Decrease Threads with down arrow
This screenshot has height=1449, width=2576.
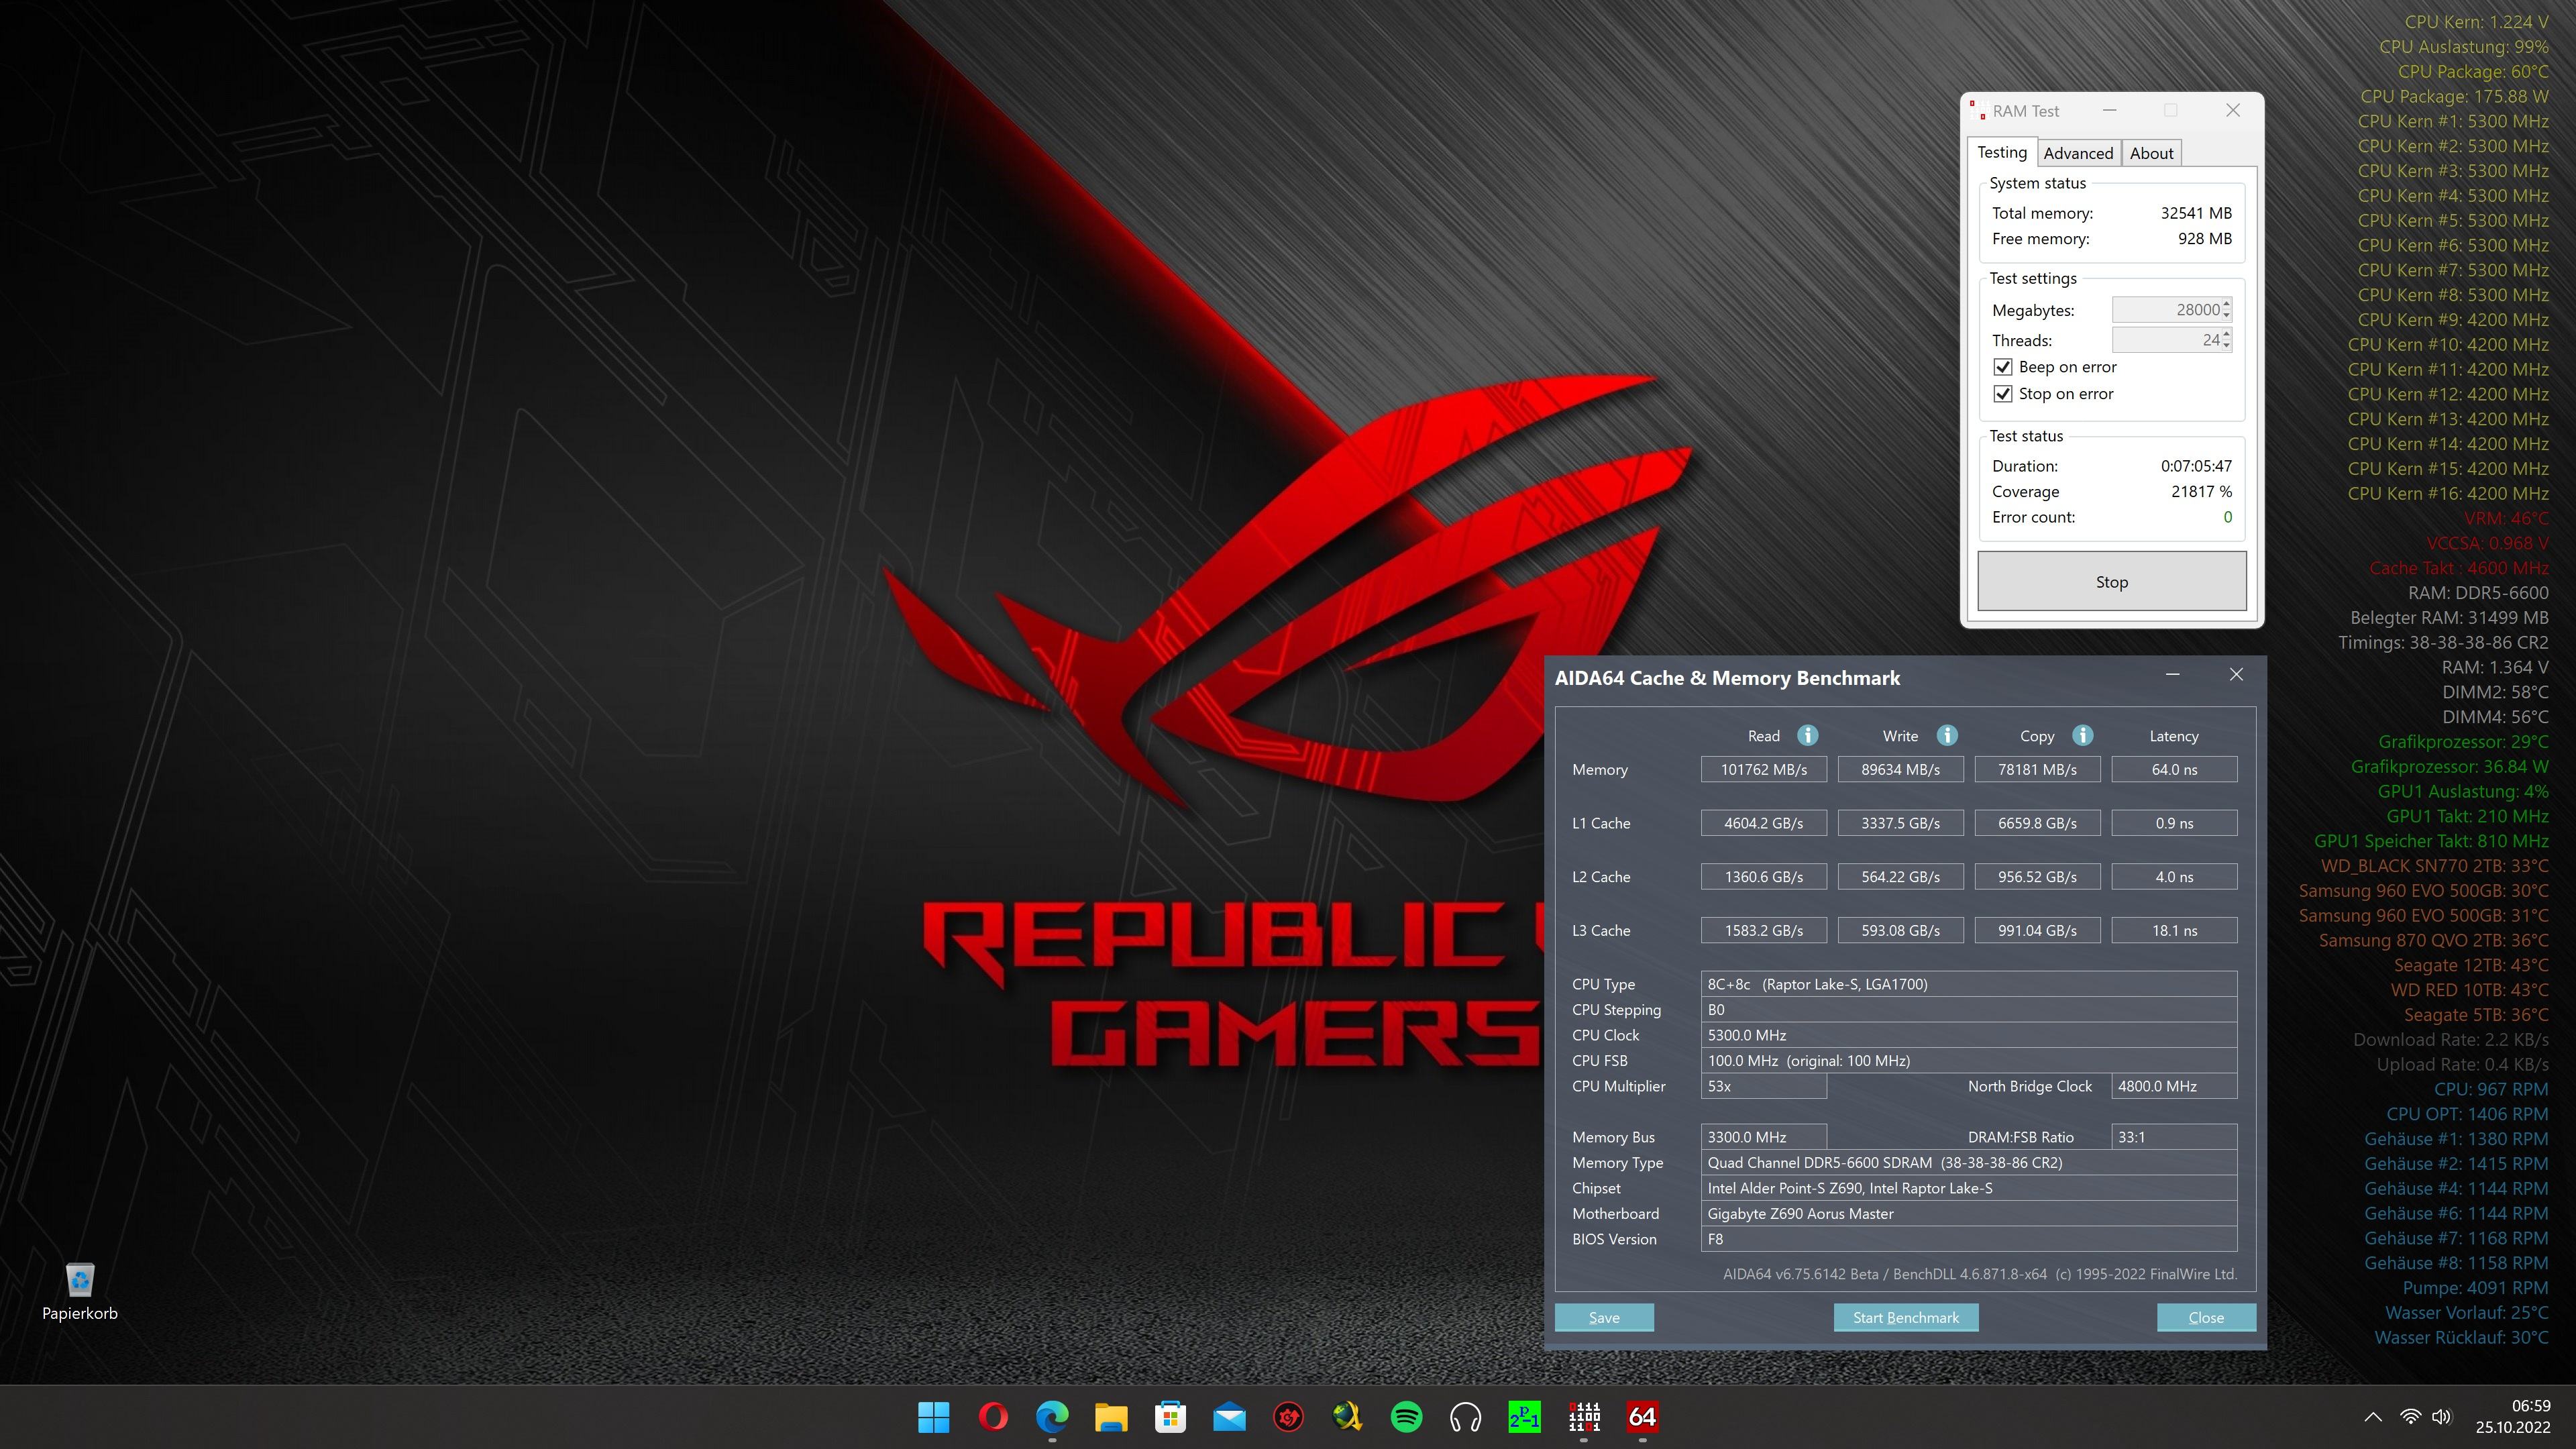point(2226,346)
